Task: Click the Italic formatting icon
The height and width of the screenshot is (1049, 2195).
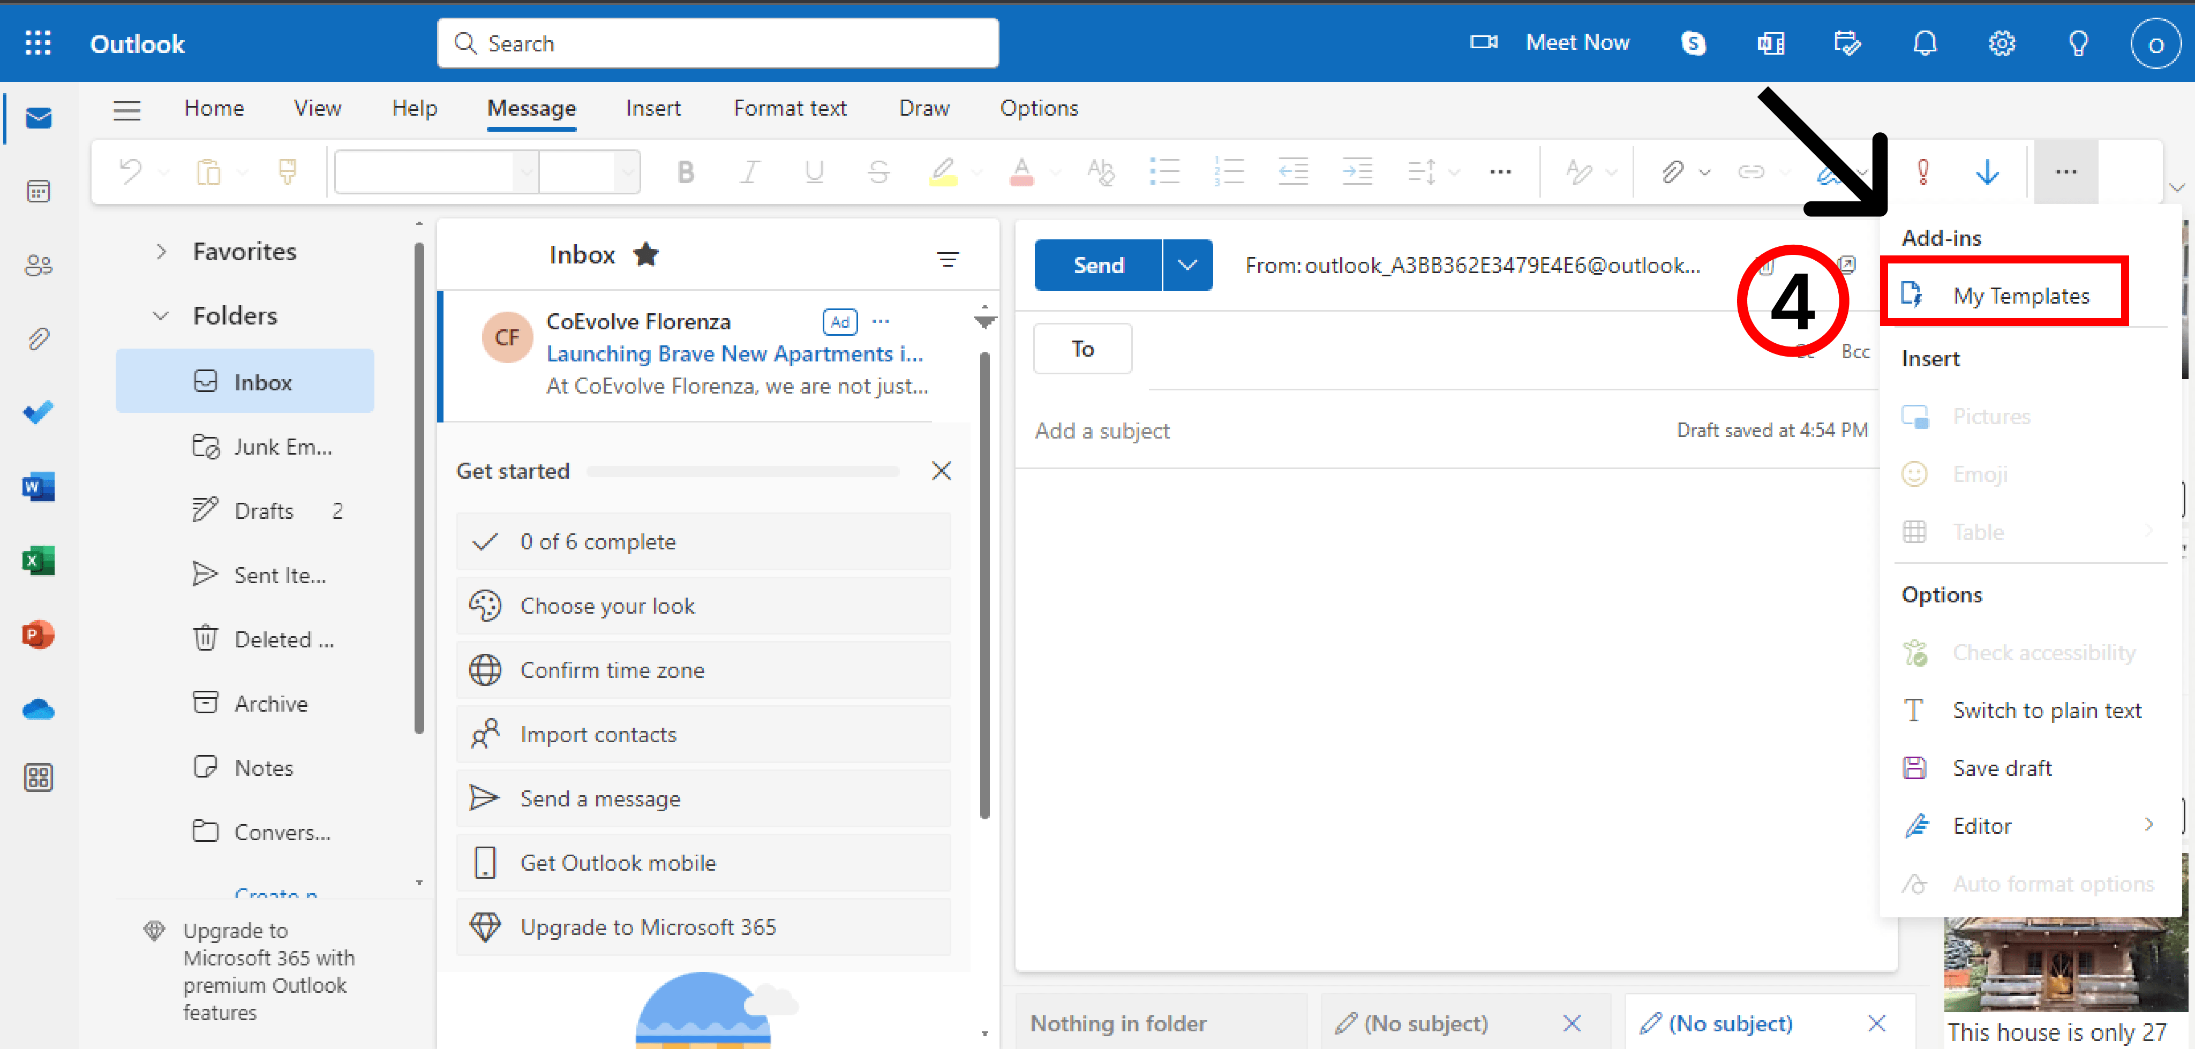Action: tap(750, 172)
